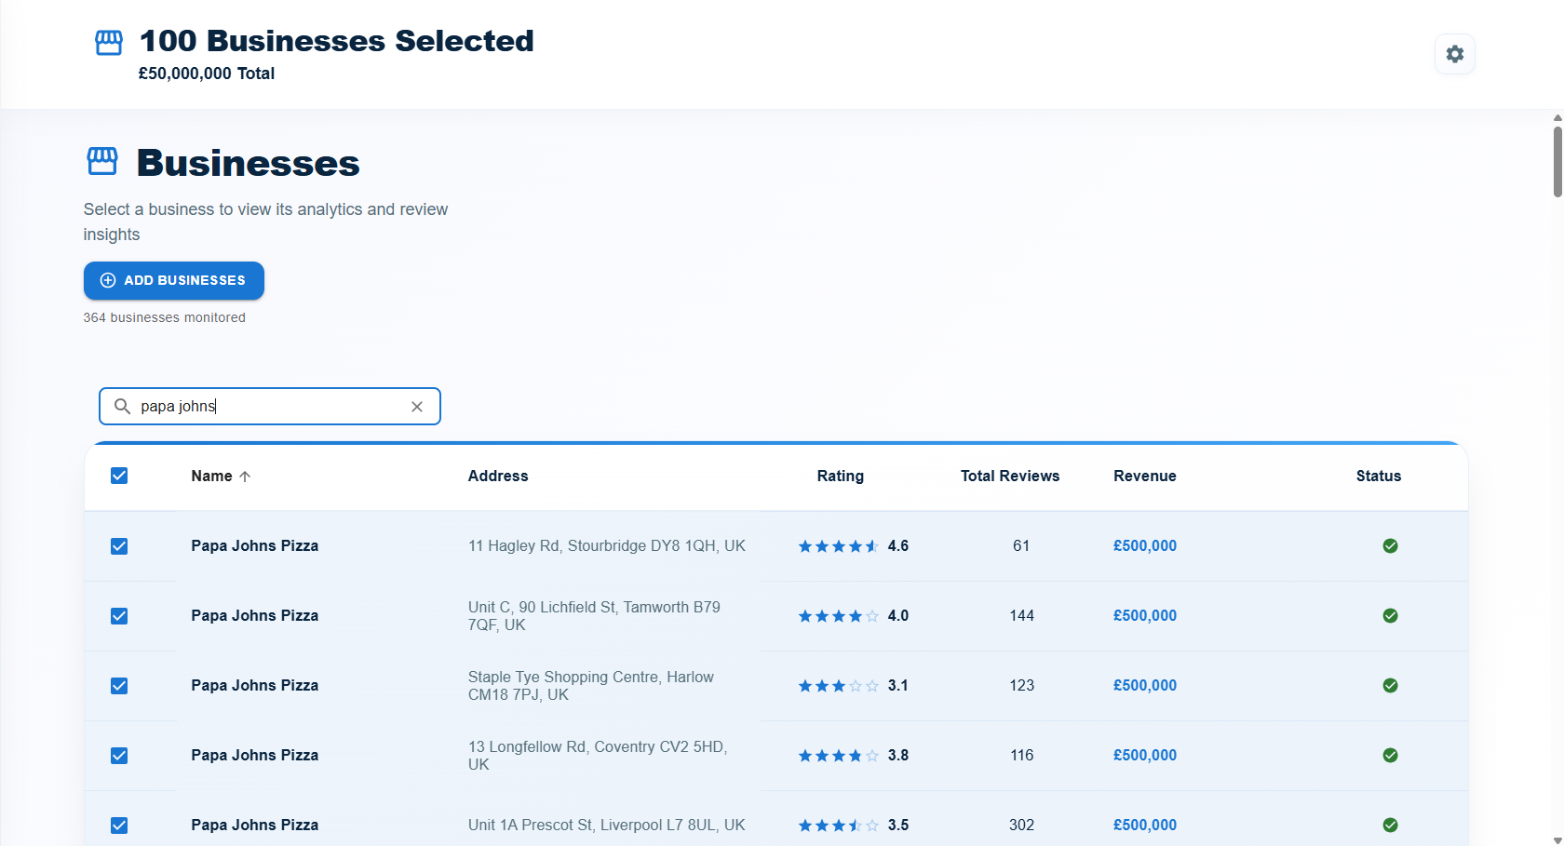
Task: Open Papa Johns Pizza at Lichfield St
Action: pyautogui.click(x=255, y=616)
